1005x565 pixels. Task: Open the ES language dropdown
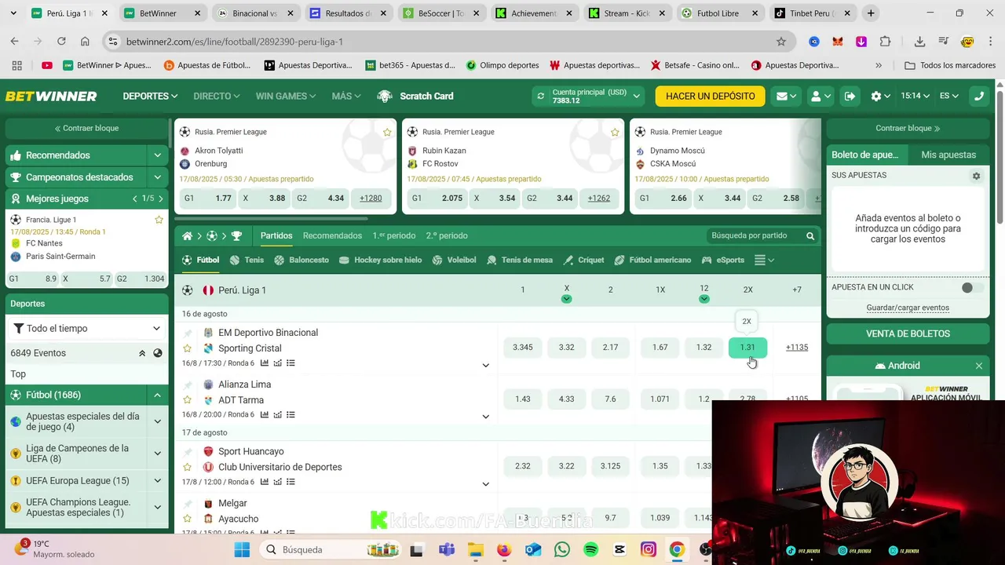coord(949,96)
